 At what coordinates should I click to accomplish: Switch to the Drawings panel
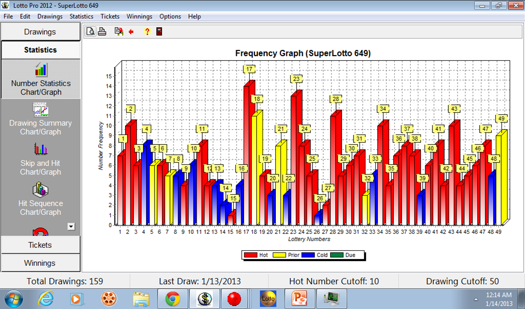[x=40, y=32]
